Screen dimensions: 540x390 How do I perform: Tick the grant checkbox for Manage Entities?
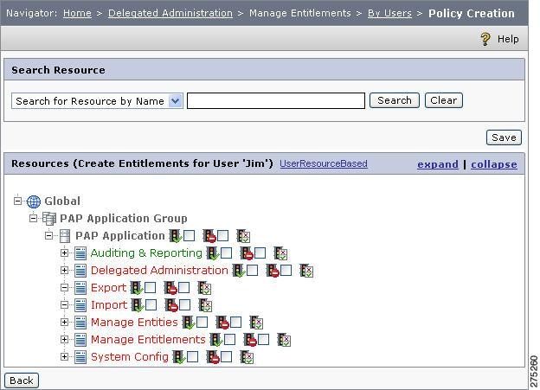pos(202,322)
